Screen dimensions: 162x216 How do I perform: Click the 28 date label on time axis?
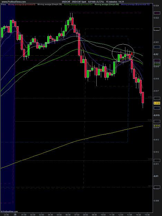[x=15, y=215]
